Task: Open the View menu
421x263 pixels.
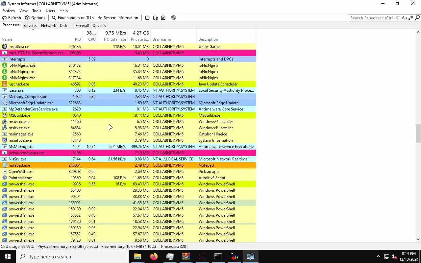Action: click(23, 11)
